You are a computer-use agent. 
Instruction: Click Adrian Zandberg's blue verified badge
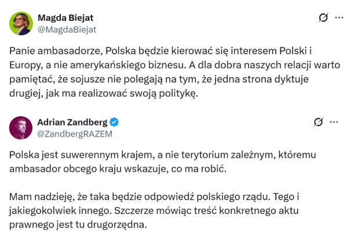click(115, 122)
